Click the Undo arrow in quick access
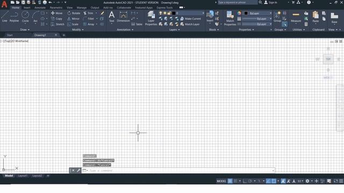Screen dimensions: 344x193 [x=50, y=2]
